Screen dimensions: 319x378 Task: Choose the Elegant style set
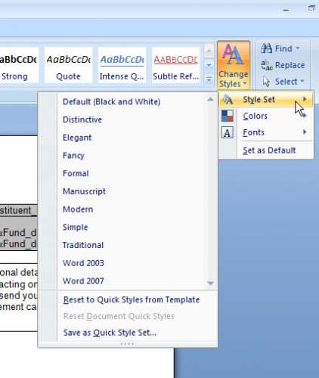pyautogui.click(x=77, y=138)
